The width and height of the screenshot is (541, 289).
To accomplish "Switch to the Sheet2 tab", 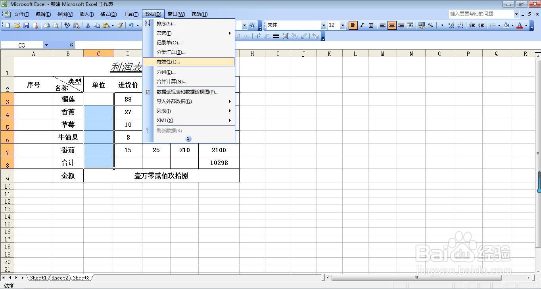I will tap(59, 278).
